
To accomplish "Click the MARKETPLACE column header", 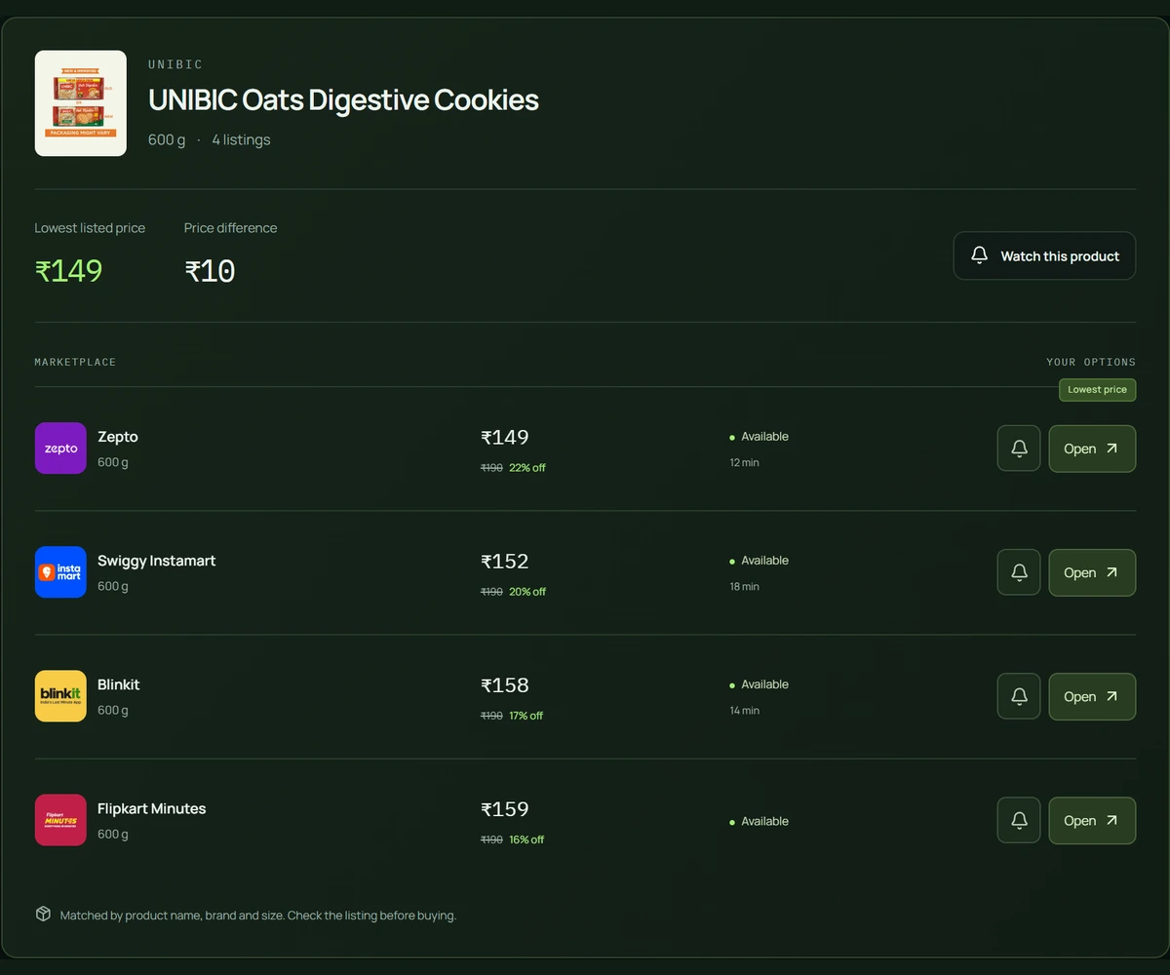I will pyautogui.click(x=75, y=362).
